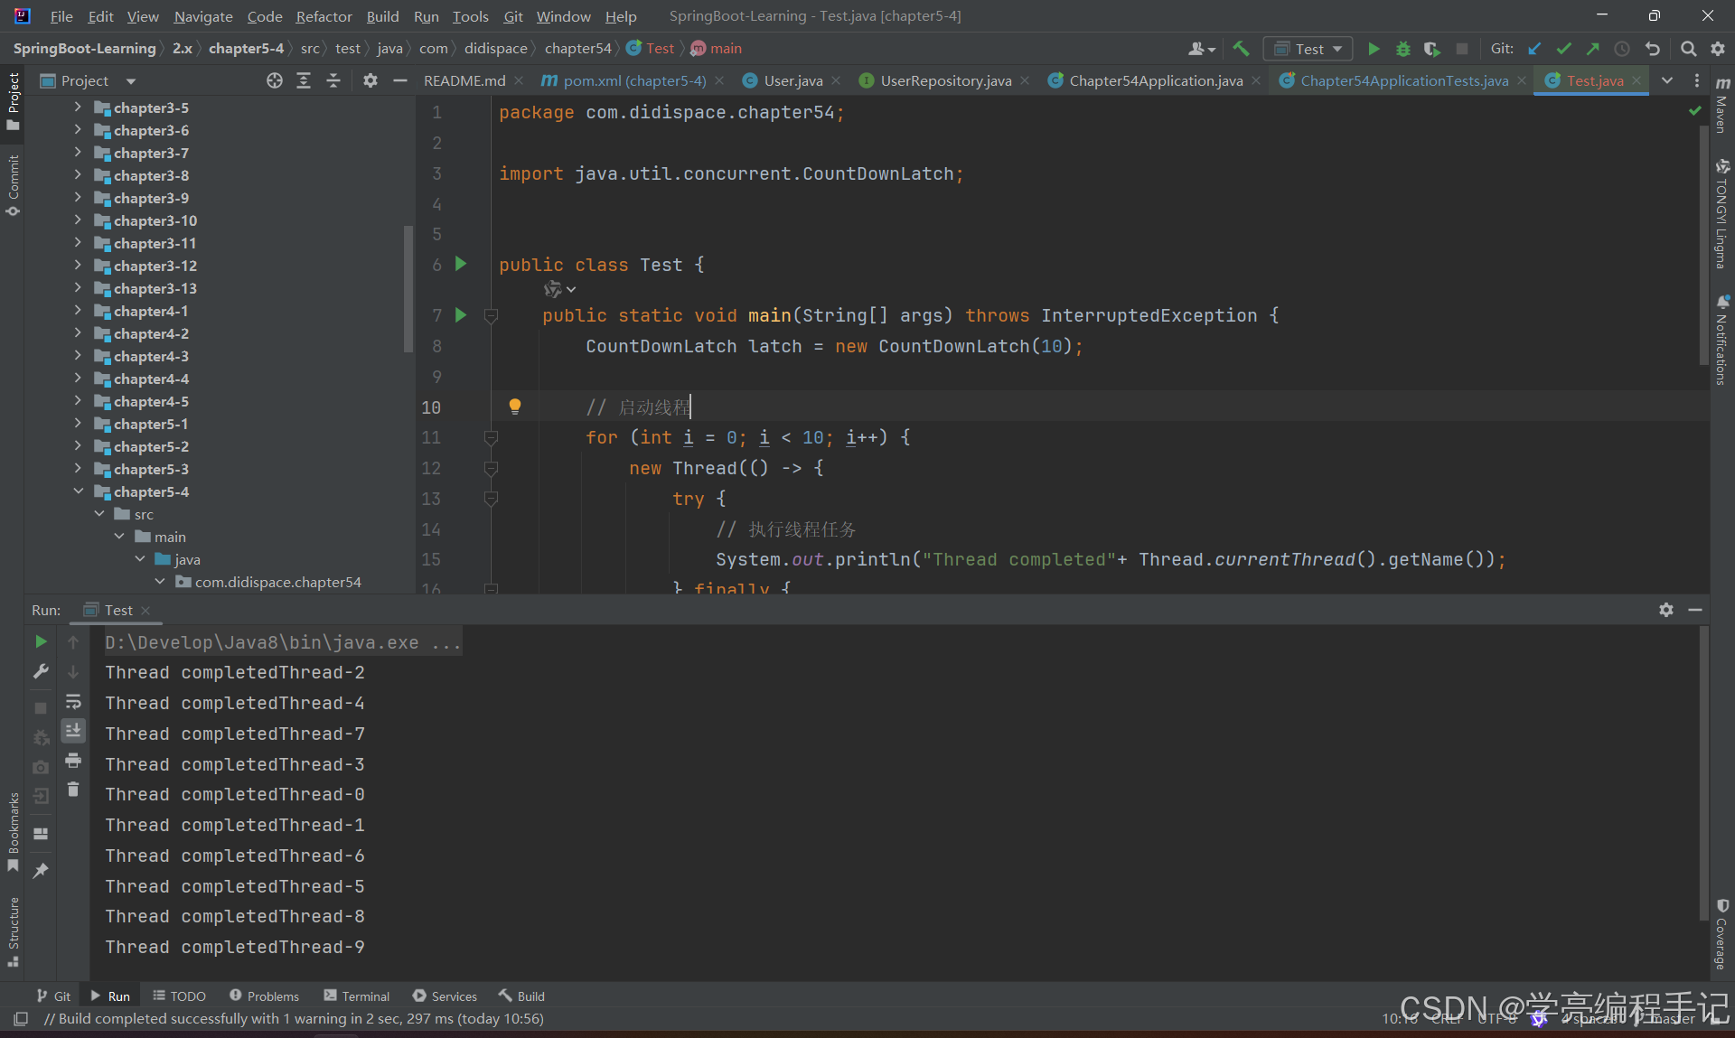Toggle scroll to end in console

click(73, 730)
